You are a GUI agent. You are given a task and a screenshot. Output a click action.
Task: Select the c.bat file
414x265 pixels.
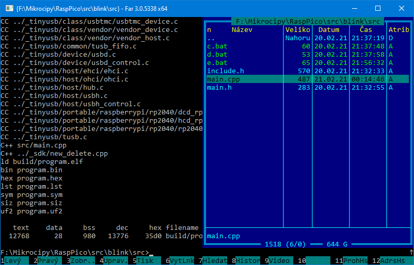pyautogui.click(x=217, y=46)
